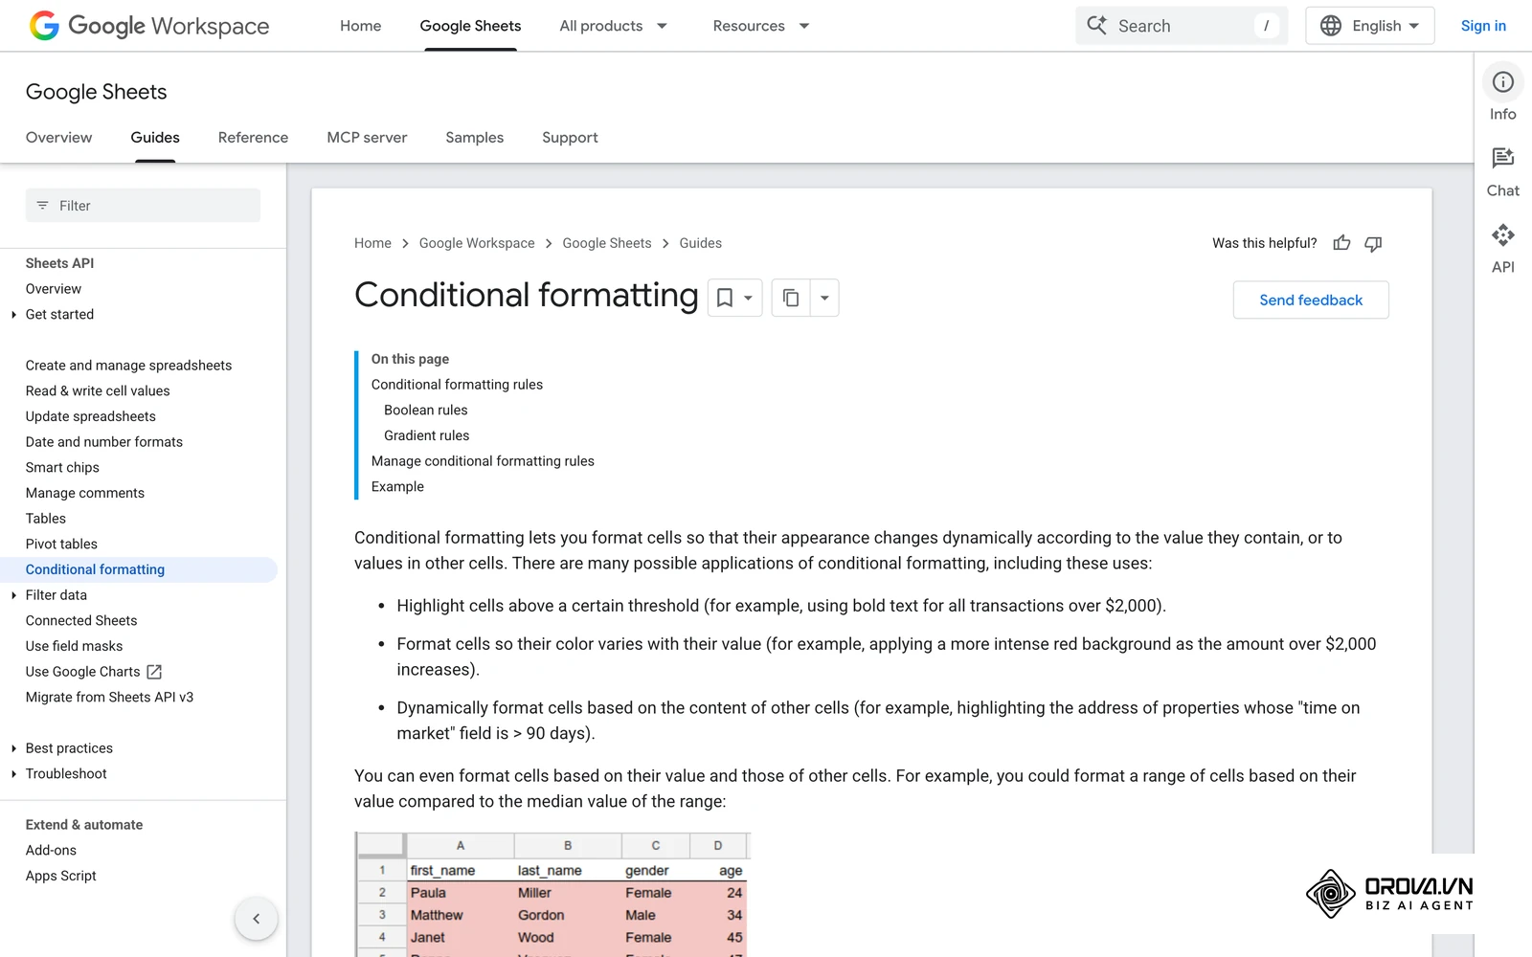Jump to Gradient rules section
Viewport: 1532px width, 957px height.
pyautogui.click(x=426, y=435)
